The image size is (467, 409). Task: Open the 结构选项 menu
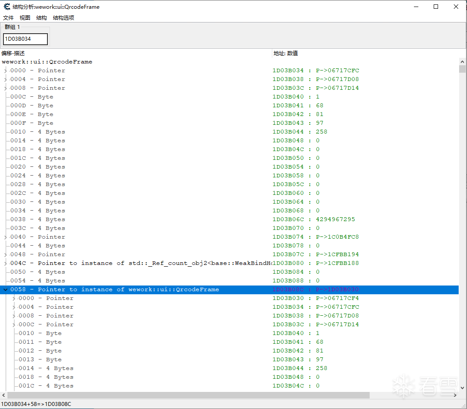pyautogui.click(x=64, y=18)
